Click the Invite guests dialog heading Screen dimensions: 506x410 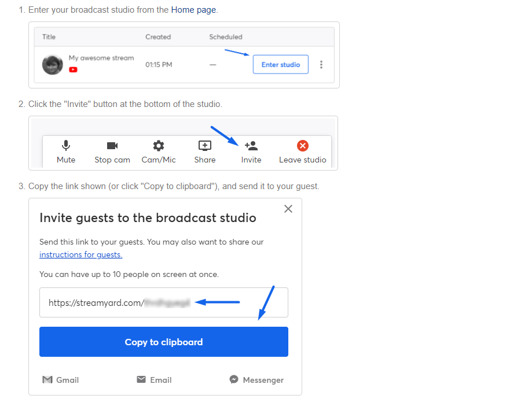click(x=148, y=218)
